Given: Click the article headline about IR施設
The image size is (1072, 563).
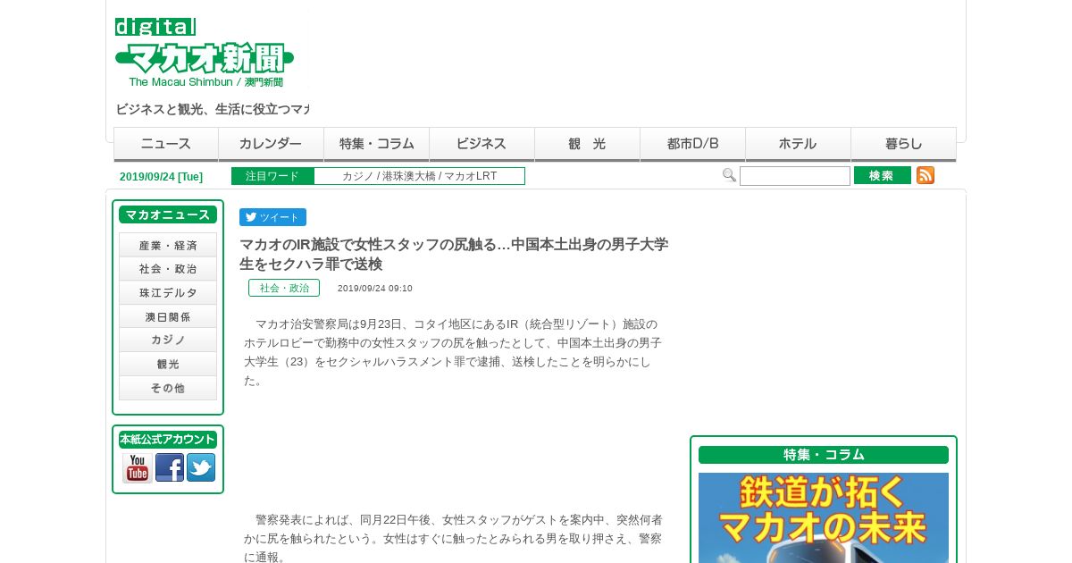Looking at the screenshot, I should point(454,254).
